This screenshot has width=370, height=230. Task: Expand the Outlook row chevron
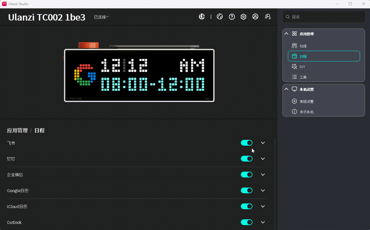(x=263, y=222)
